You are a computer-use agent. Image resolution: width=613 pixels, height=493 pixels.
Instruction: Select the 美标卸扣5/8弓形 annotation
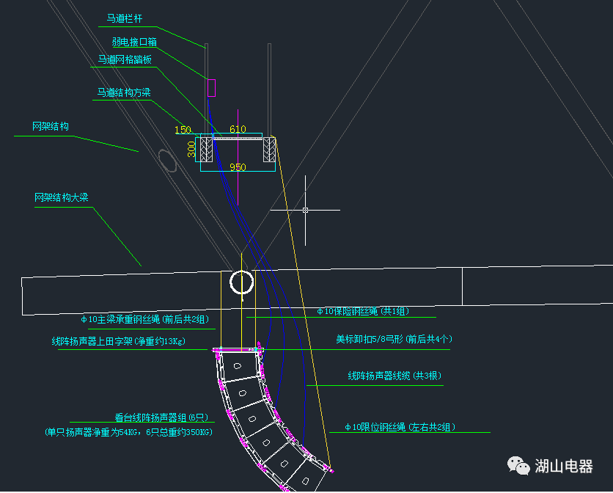pyautogui.click(x=394, y=339)
